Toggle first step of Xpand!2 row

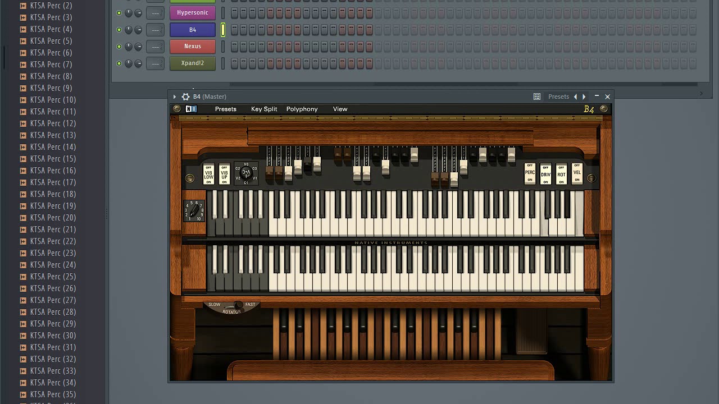click(x=235, y=63)
